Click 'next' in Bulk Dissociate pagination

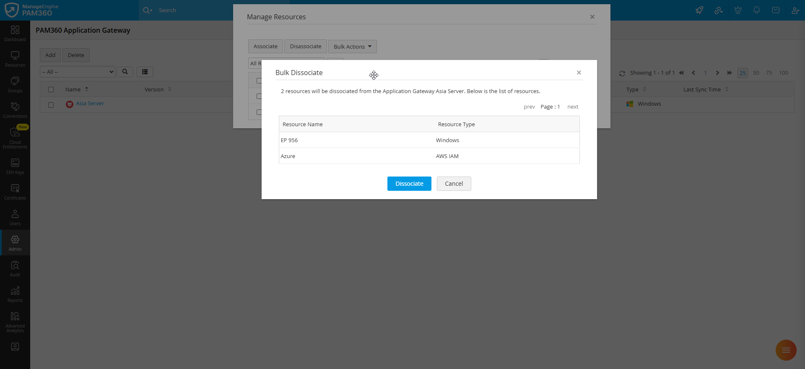(x=573, y=107)
